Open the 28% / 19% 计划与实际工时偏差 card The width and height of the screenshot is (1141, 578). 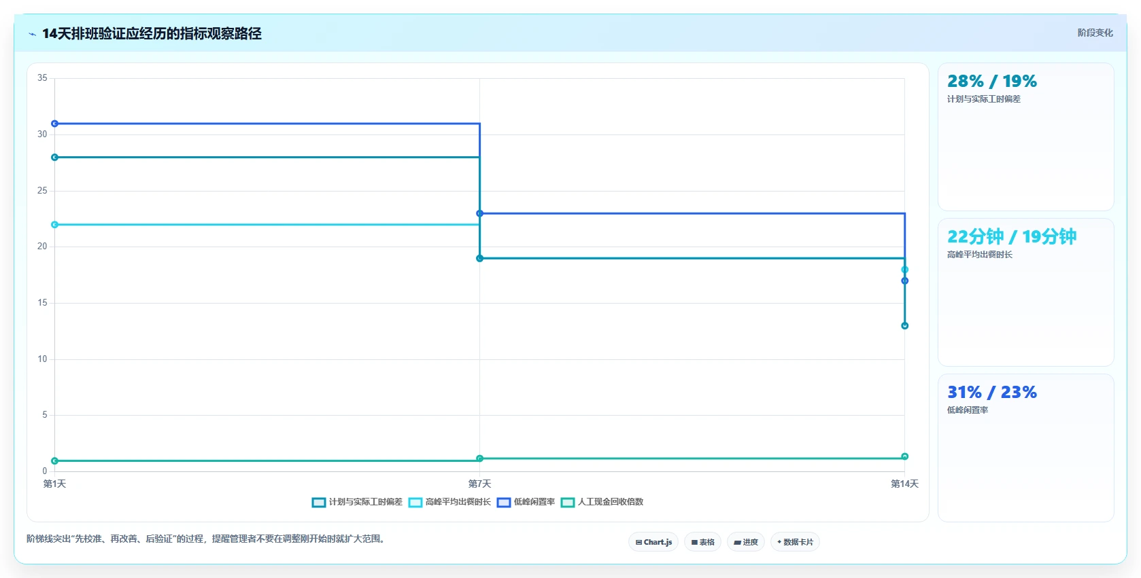point(1025,137)
